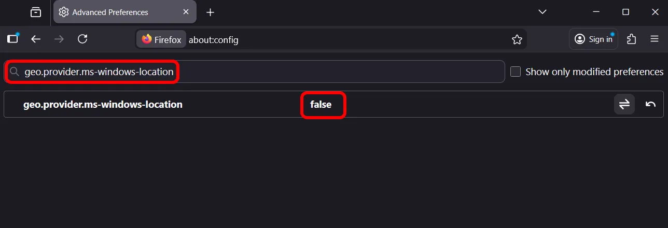Image resolution: width=668 pixels, height=228 pixels.
Task: Open a new tab with plus
Action: point(210,12)
